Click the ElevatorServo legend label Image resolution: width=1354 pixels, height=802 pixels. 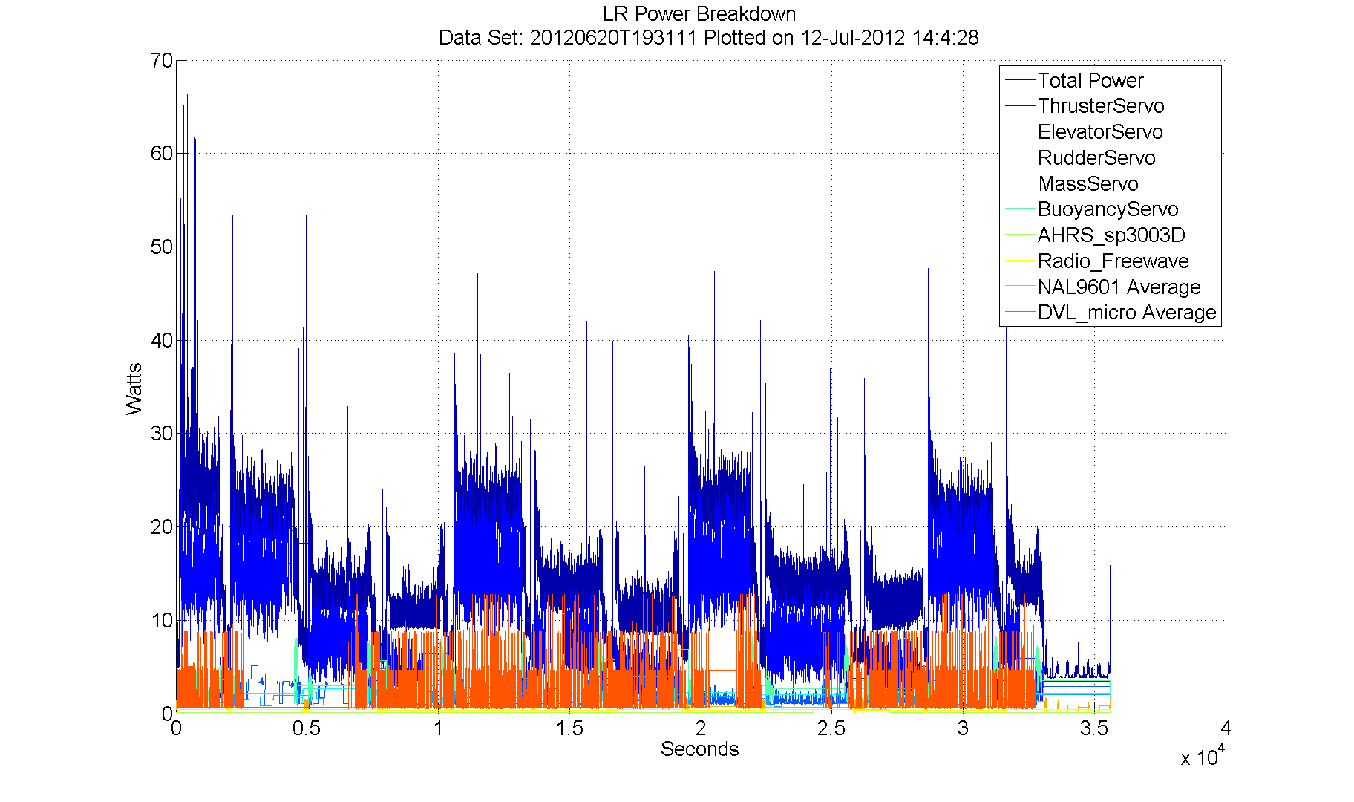(x=1099, y=132)
